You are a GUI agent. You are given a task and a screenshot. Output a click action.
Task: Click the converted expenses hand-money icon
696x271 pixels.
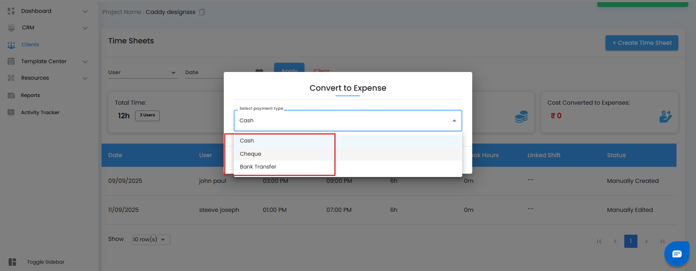click(665, 116)
